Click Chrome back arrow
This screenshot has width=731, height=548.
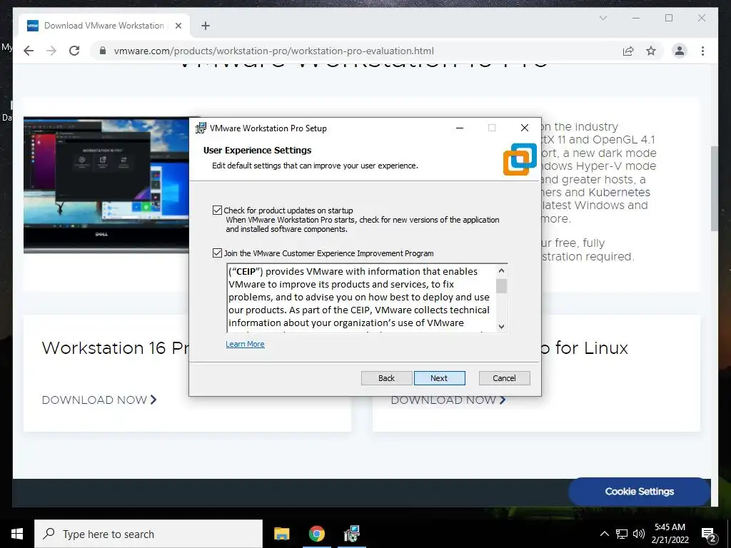pyautogui.click(x=29, y=51)
